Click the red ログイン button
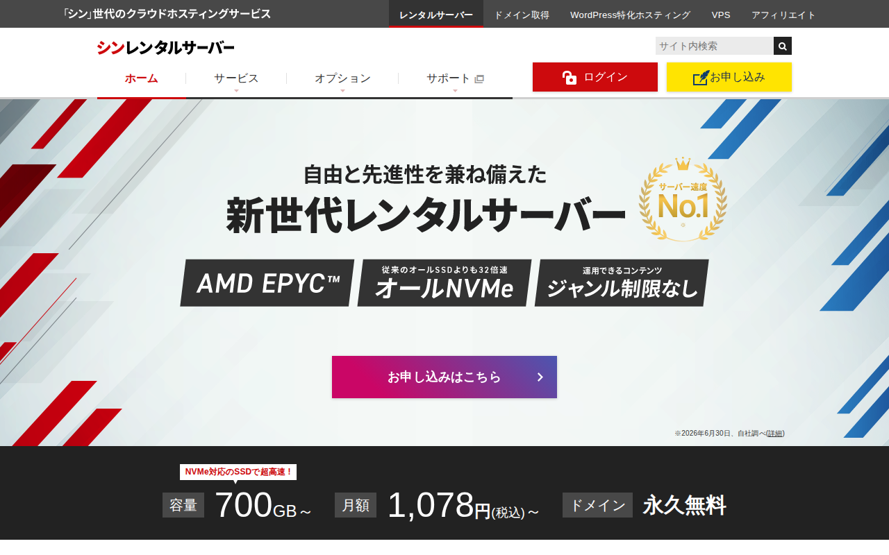Image resolution: width=889 pixels, height=555 pixels. click(x=595, y=77)
